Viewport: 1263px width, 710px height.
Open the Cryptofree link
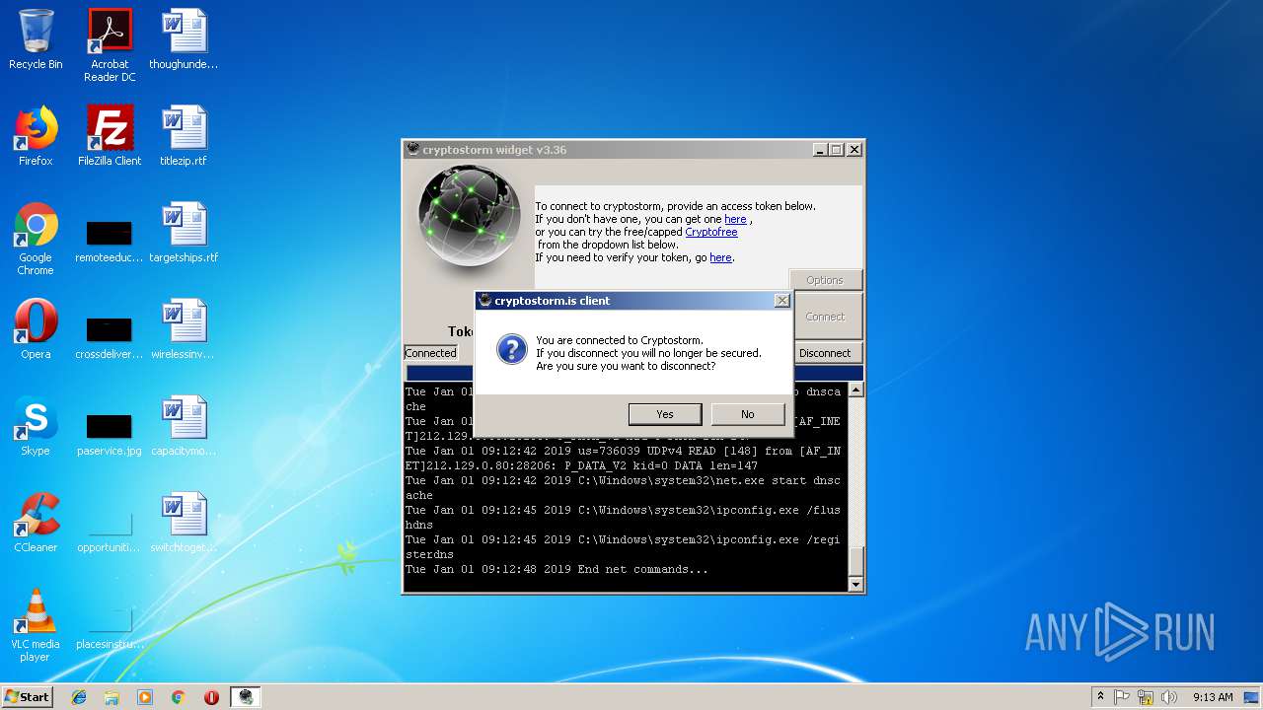(x=710, y=232)
